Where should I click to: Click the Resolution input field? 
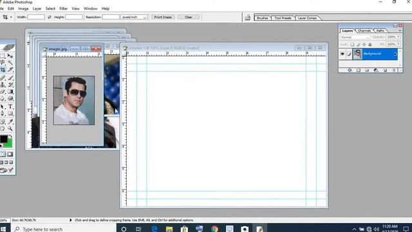pos(111,17)
